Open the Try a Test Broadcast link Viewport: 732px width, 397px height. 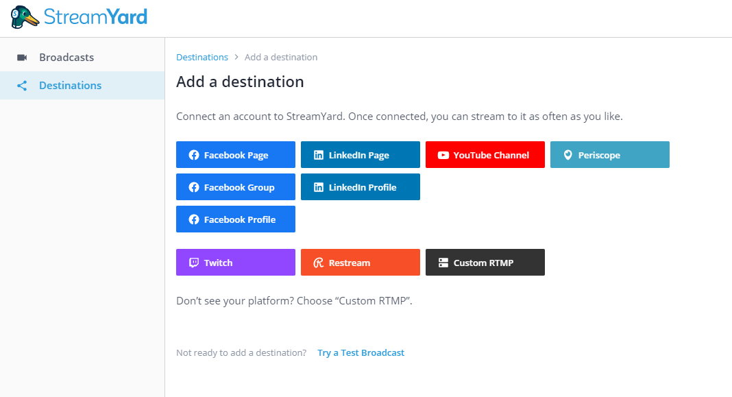pyautogui.click(x=361, y=352)
